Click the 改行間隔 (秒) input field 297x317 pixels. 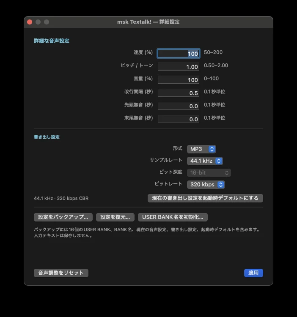[x=179, y=93]
